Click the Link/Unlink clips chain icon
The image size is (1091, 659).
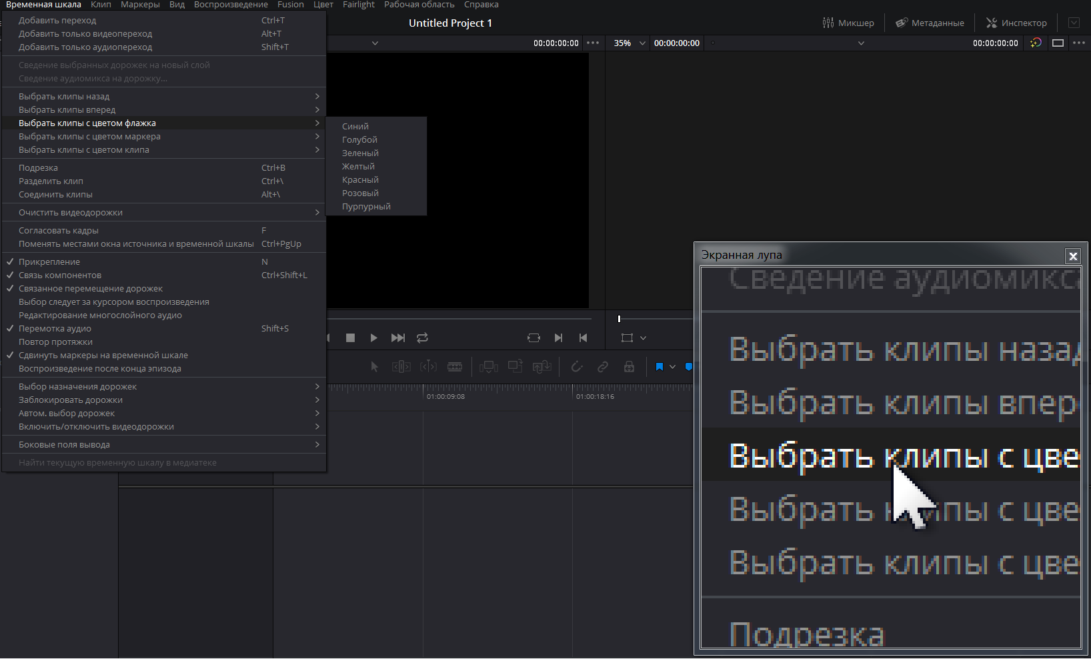coord(603,367)
